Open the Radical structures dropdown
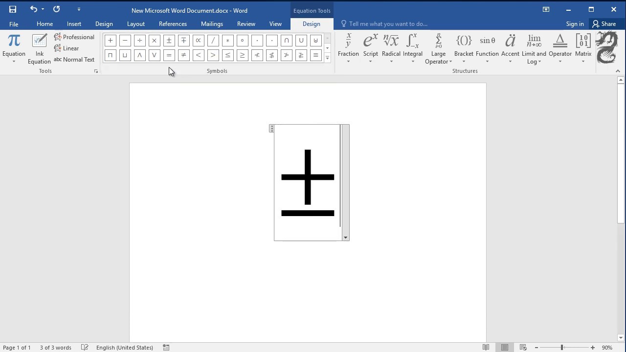This screenshot has height=352, width=626. [x=391, y=49]
